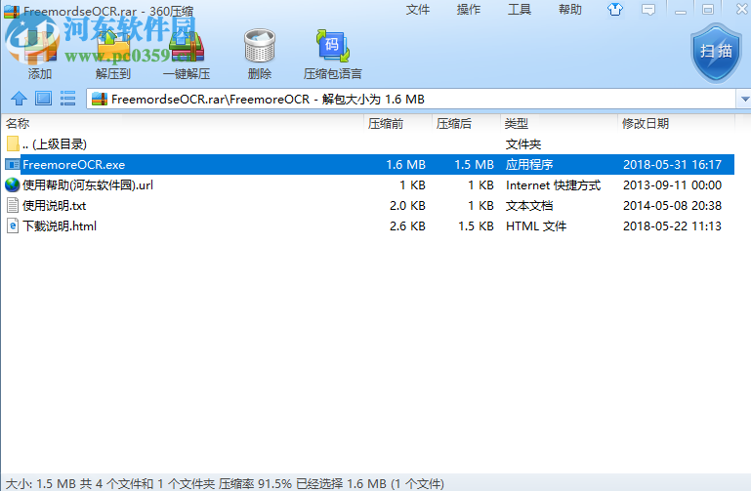The image size is (751, 491).
Task: Click the archive icon in the address bar
Action: pyautogui.click(x=100, y=99)
